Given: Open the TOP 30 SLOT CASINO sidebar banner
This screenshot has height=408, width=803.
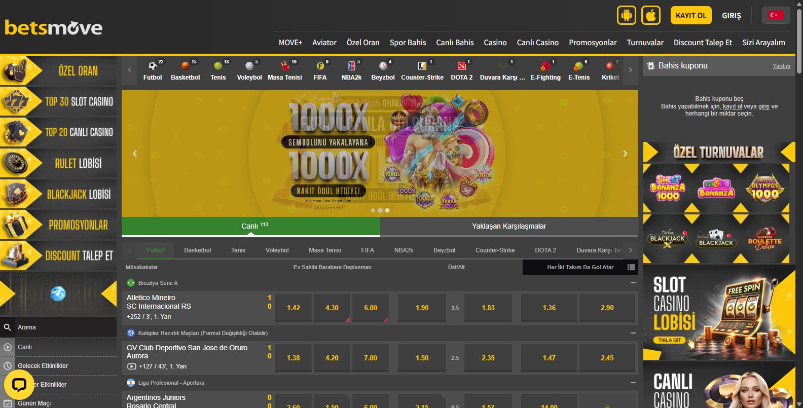Looking at the screenshot, I should [x=58, y=101].
